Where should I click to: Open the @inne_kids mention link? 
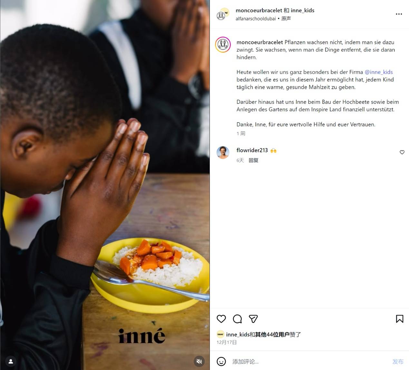coord(379,72)
